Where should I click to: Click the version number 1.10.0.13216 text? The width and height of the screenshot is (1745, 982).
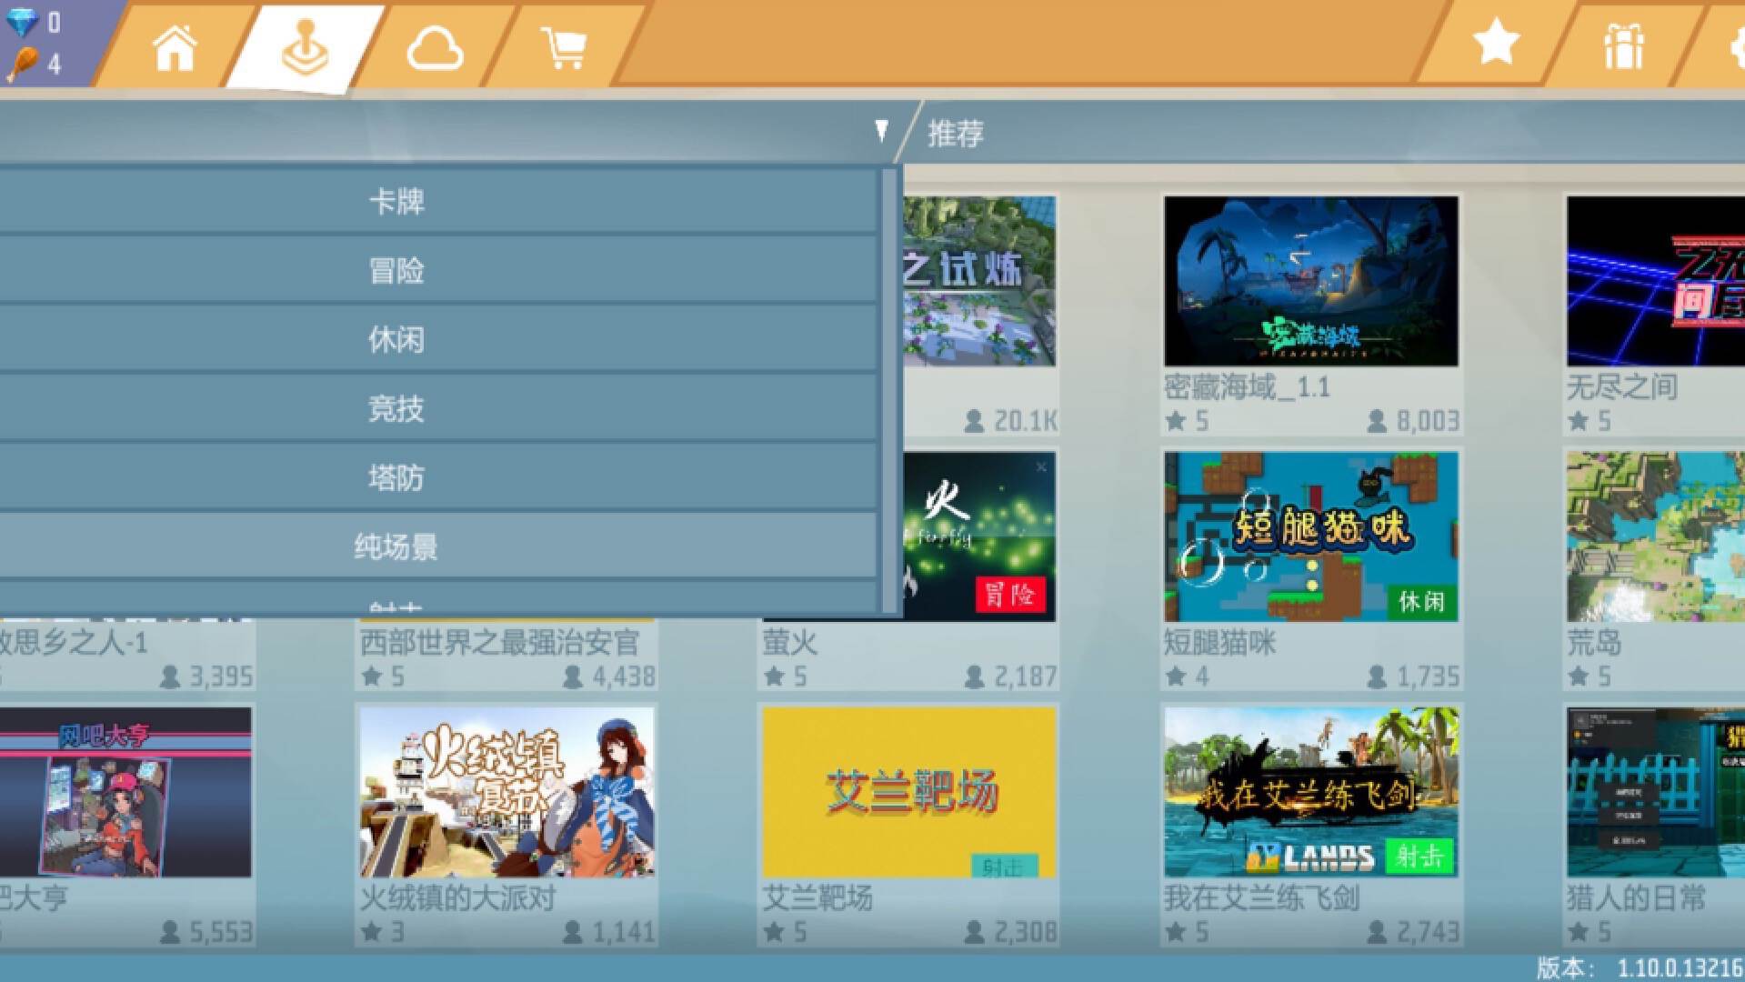(x=1680, y=967)
